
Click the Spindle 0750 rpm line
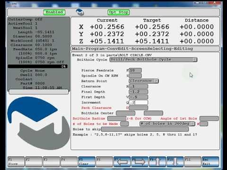click(x=35, y=58)
